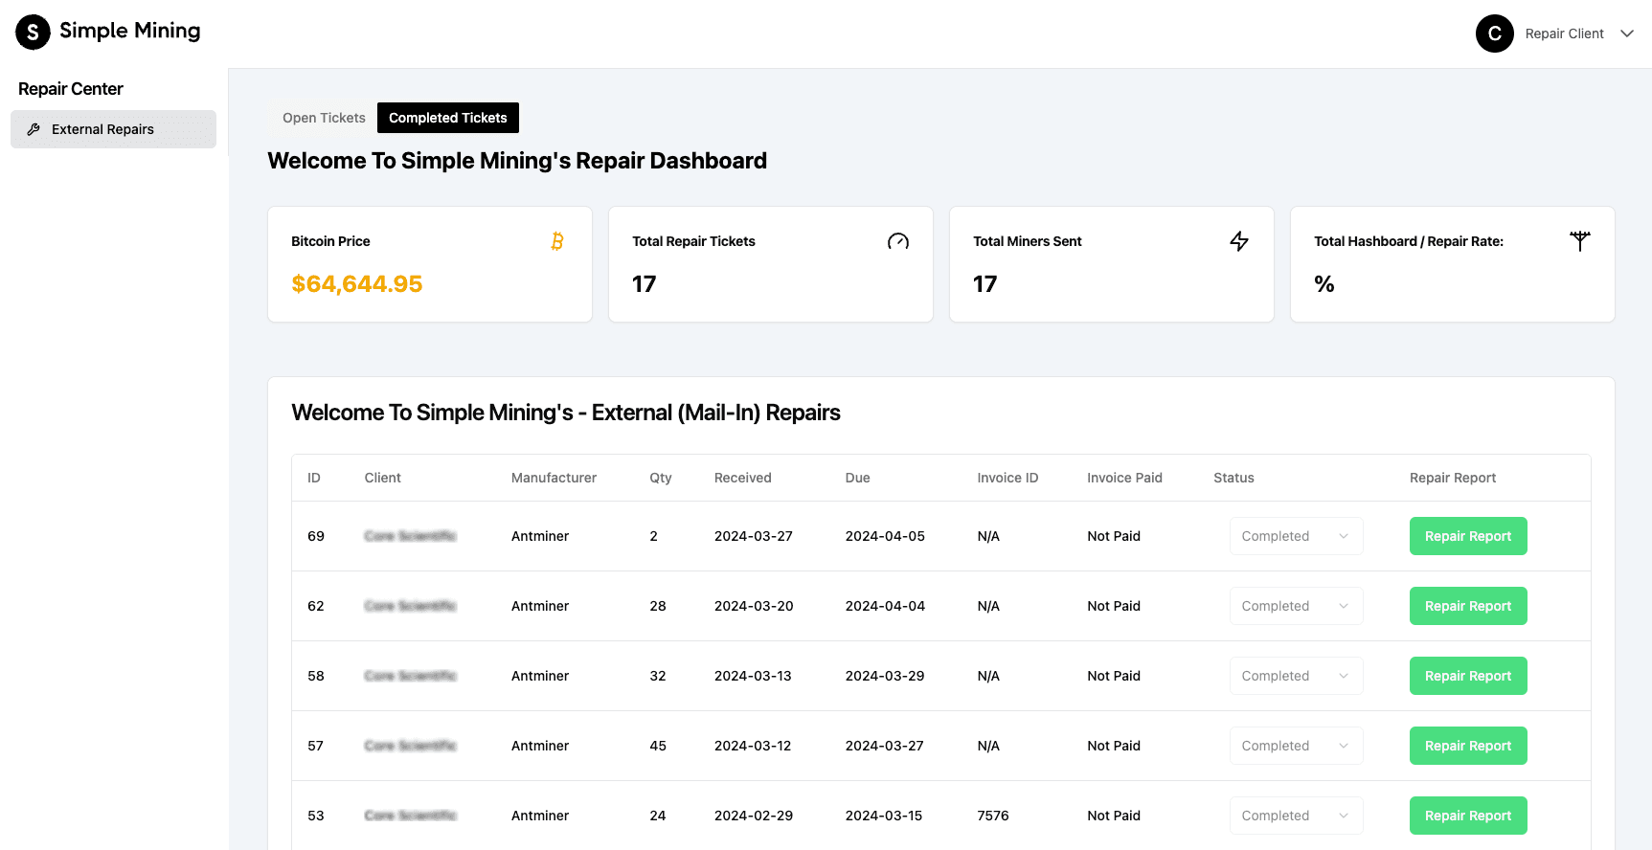View the Repair Report for ticket 57

coord(1468,746)
